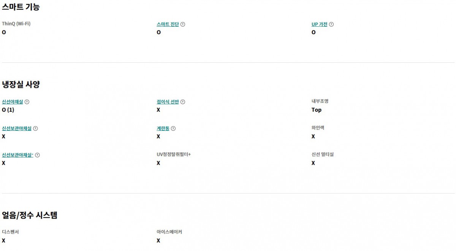456x251 pixels.
Task: Click the UV청정탈취필터+ label
Action: pos(174,154)
